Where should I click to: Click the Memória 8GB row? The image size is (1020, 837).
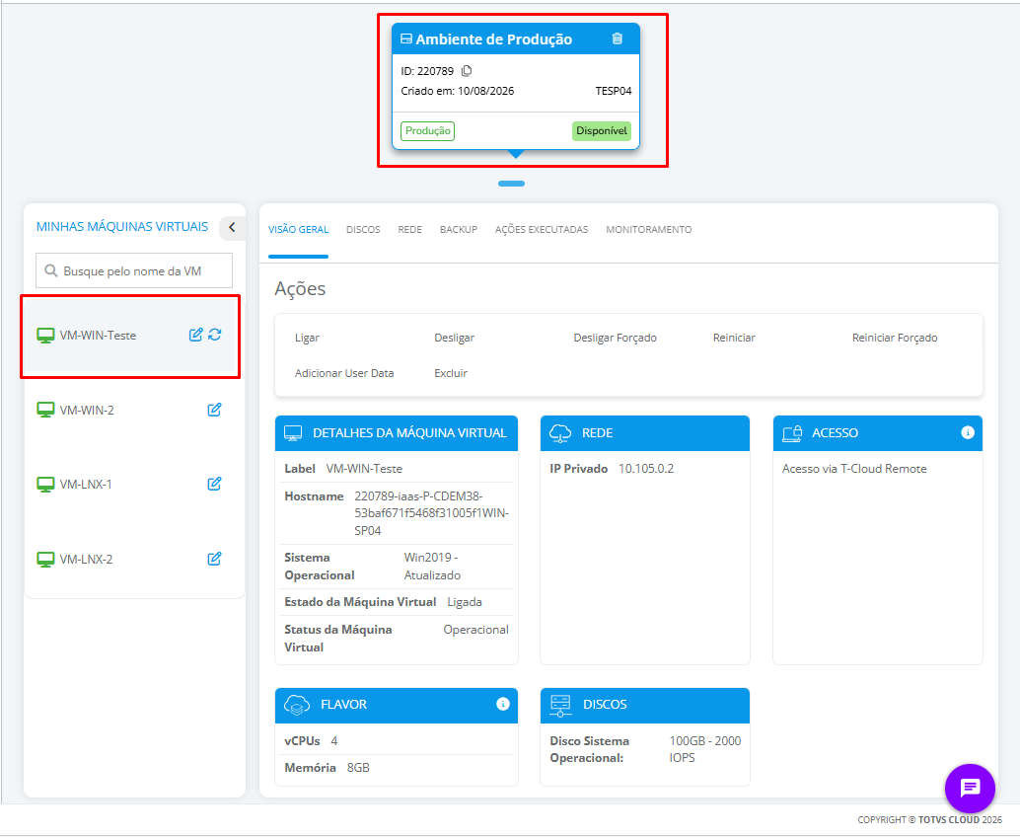tap(397, 768)
